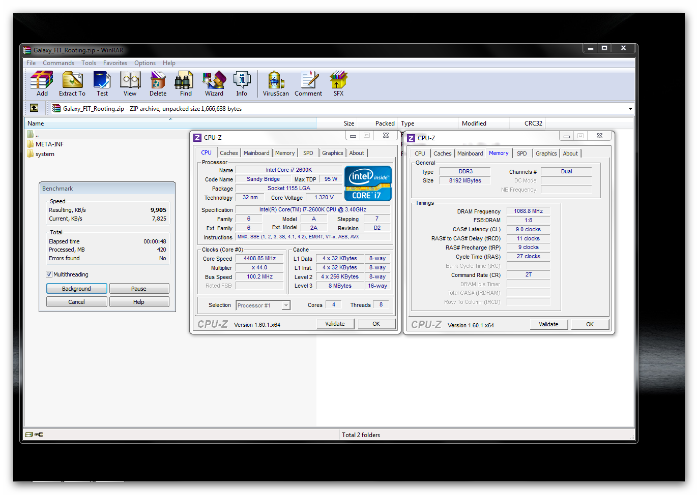Switch to CPU tab in right CPU-Z
This screenshot has height=495, width=698.
point(420,153)
